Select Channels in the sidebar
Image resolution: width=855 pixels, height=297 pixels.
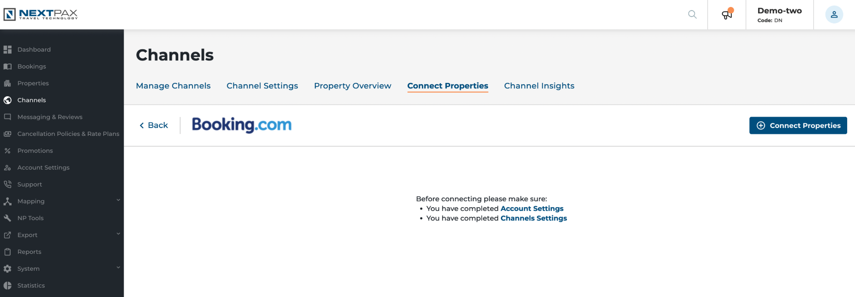[x=32, y=100]
